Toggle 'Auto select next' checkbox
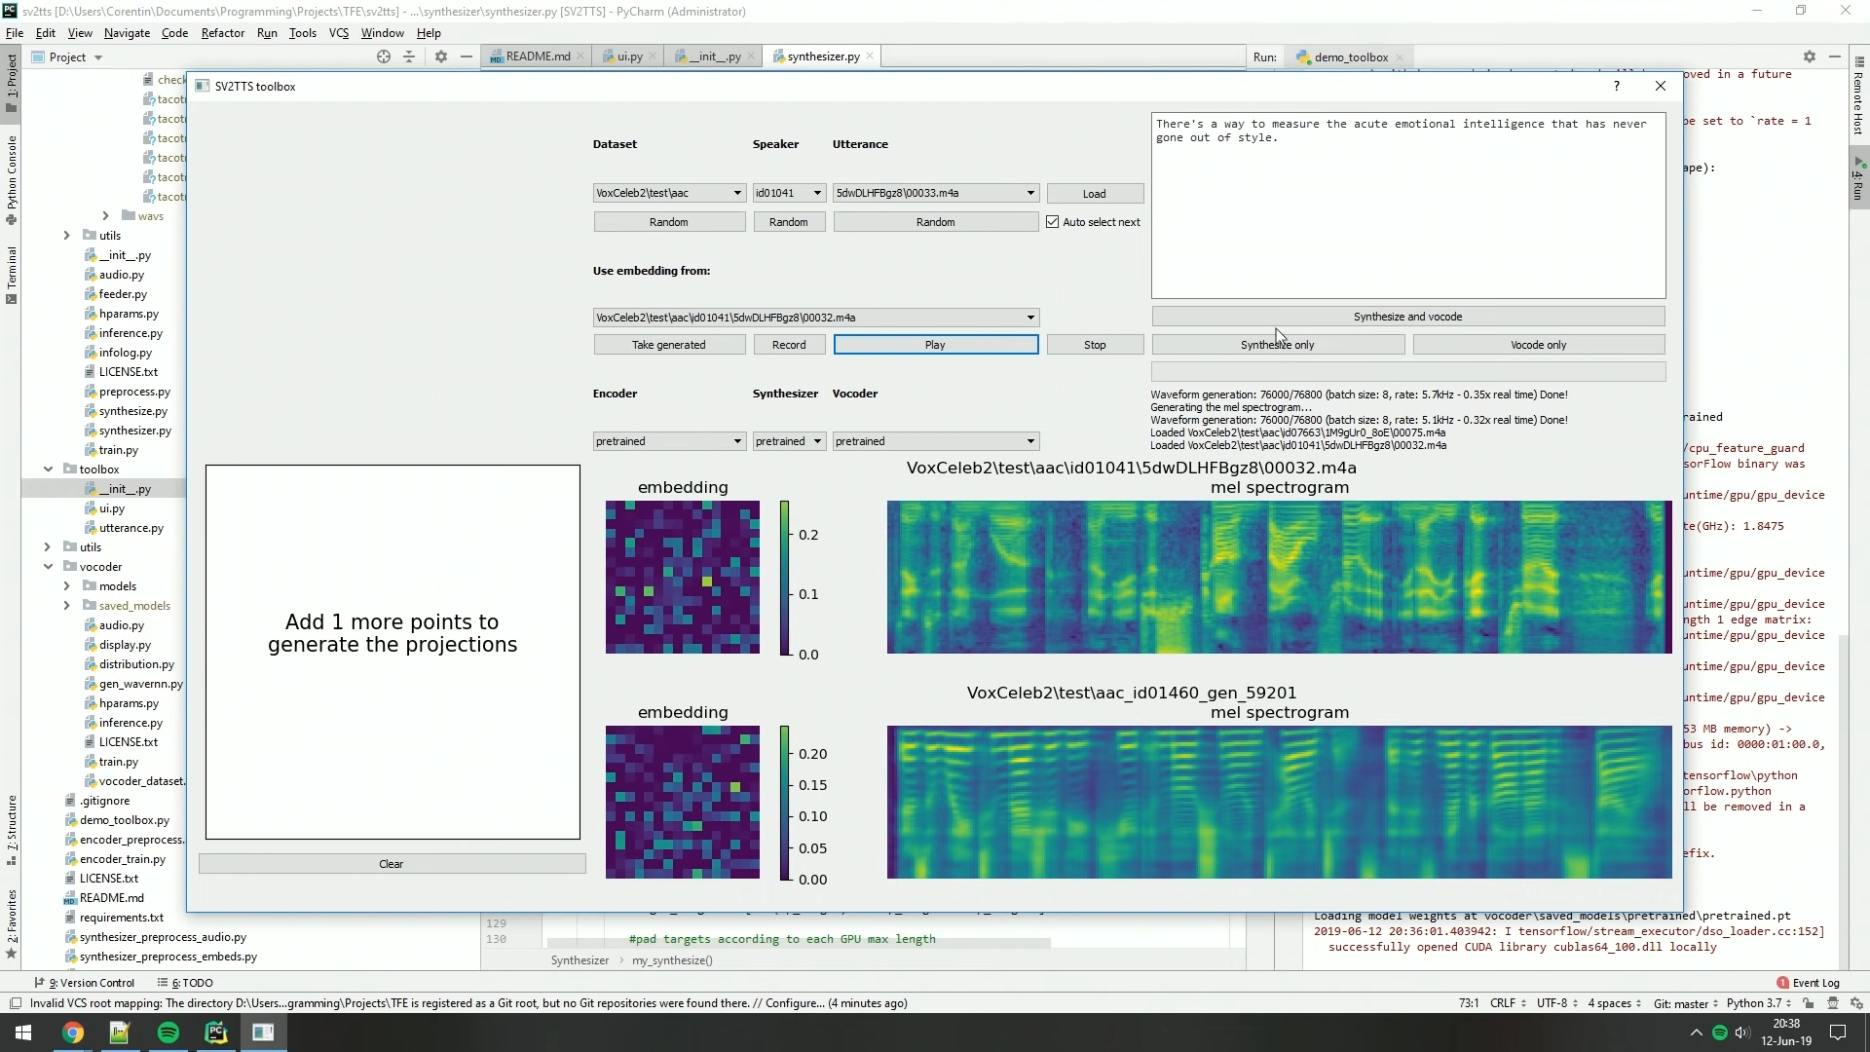The height and width of the screenshot is (1052, 1870). click(x=1053, y=221)
